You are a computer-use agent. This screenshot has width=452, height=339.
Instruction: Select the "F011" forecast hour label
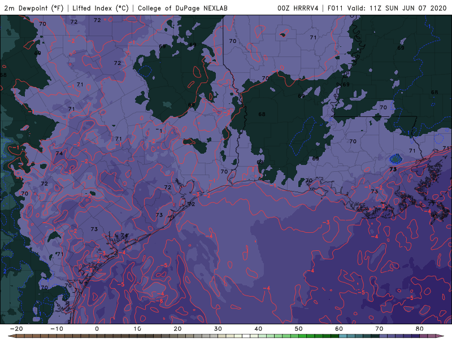click(335, 8)
